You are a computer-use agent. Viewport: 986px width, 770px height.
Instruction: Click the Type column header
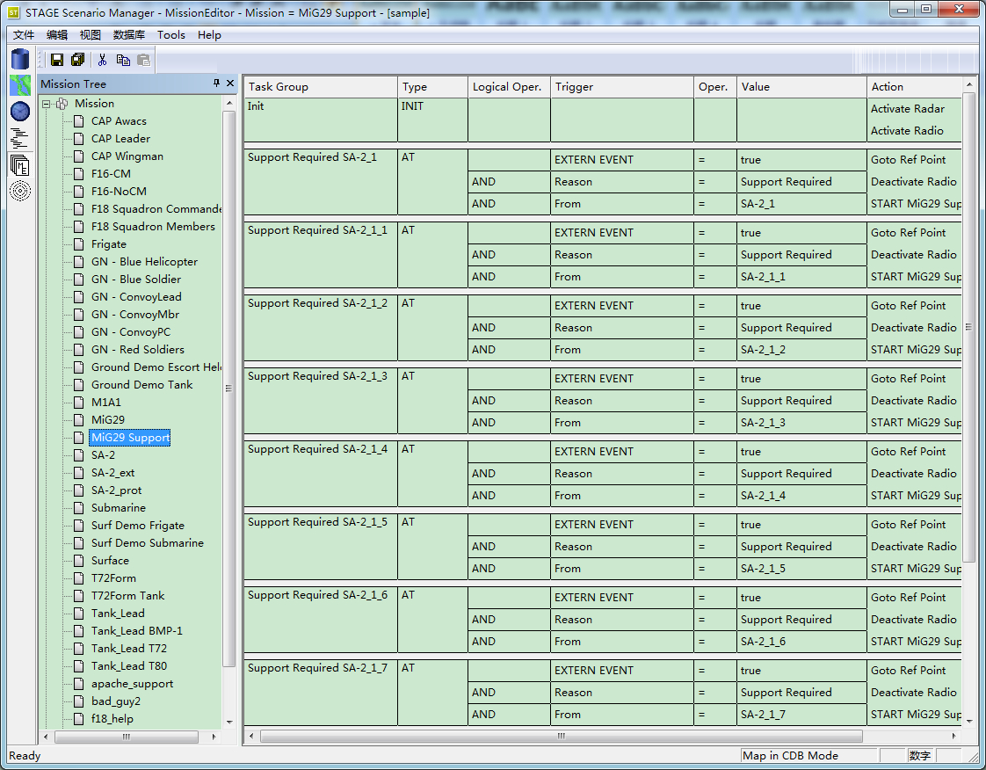(x=433, y=87)
